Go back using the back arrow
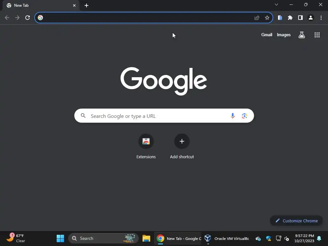 pyautogui.click(x=7, y=18)
